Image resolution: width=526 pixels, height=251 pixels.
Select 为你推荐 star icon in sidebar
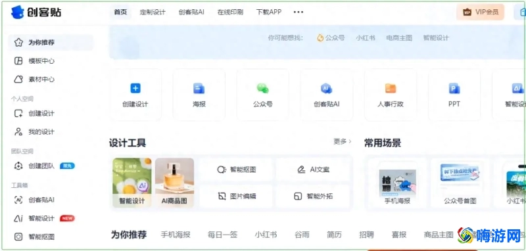(18, 42)
